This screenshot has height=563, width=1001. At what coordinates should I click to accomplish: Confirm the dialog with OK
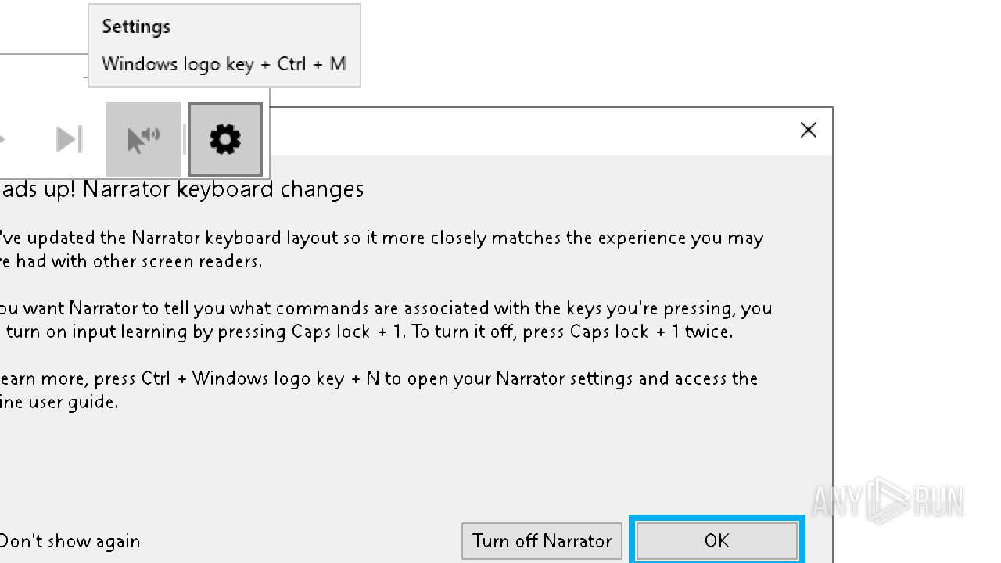click(716, 541)
